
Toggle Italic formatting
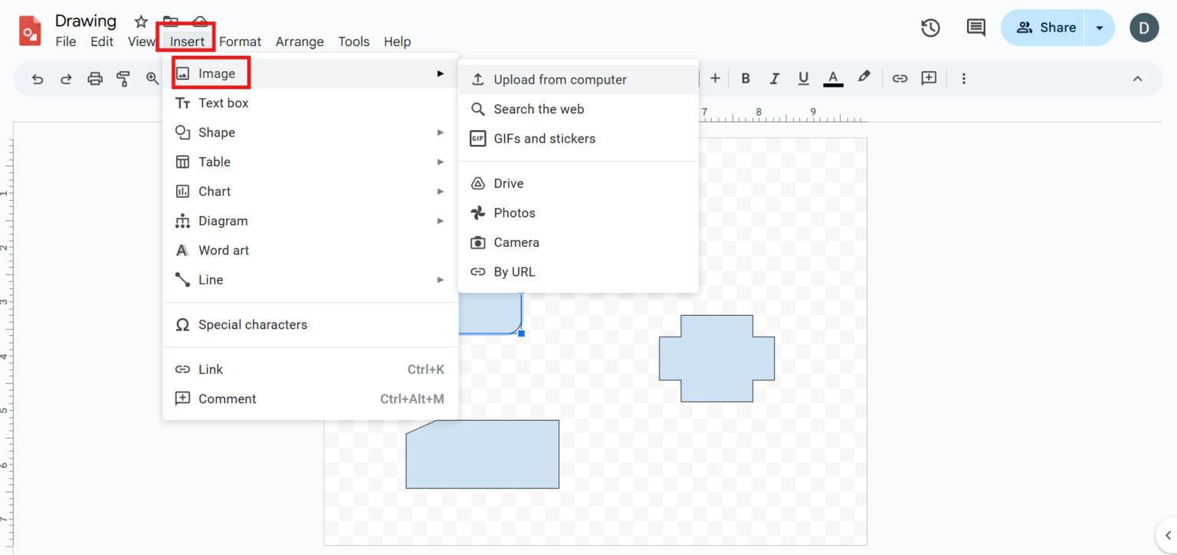(x=774, y=78)
